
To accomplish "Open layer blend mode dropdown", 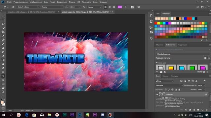I will (169, 85).
